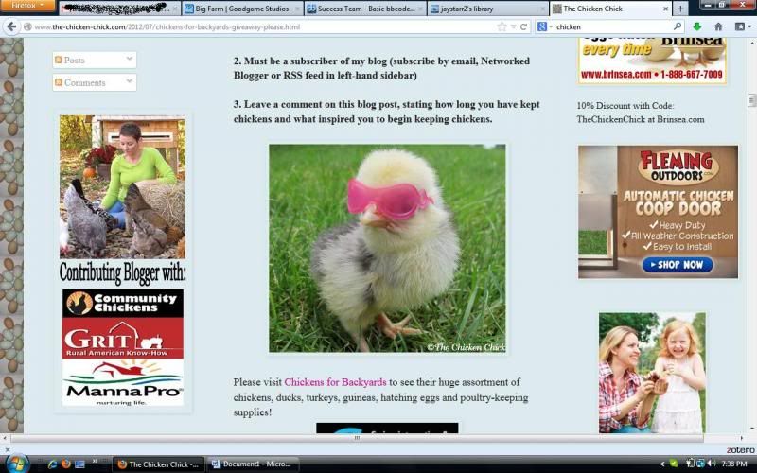Image resolution: width=757 pixels, height=473 pixels.
Task: Launch Internet Explorer from quick launch
Action: click(x=53, y=464)
